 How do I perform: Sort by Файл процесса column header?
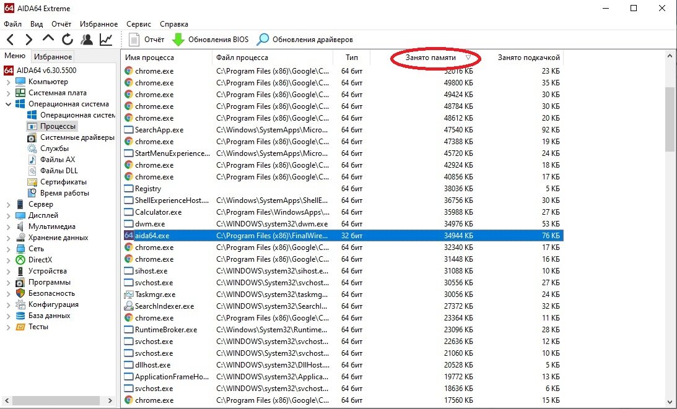point(273,58)
